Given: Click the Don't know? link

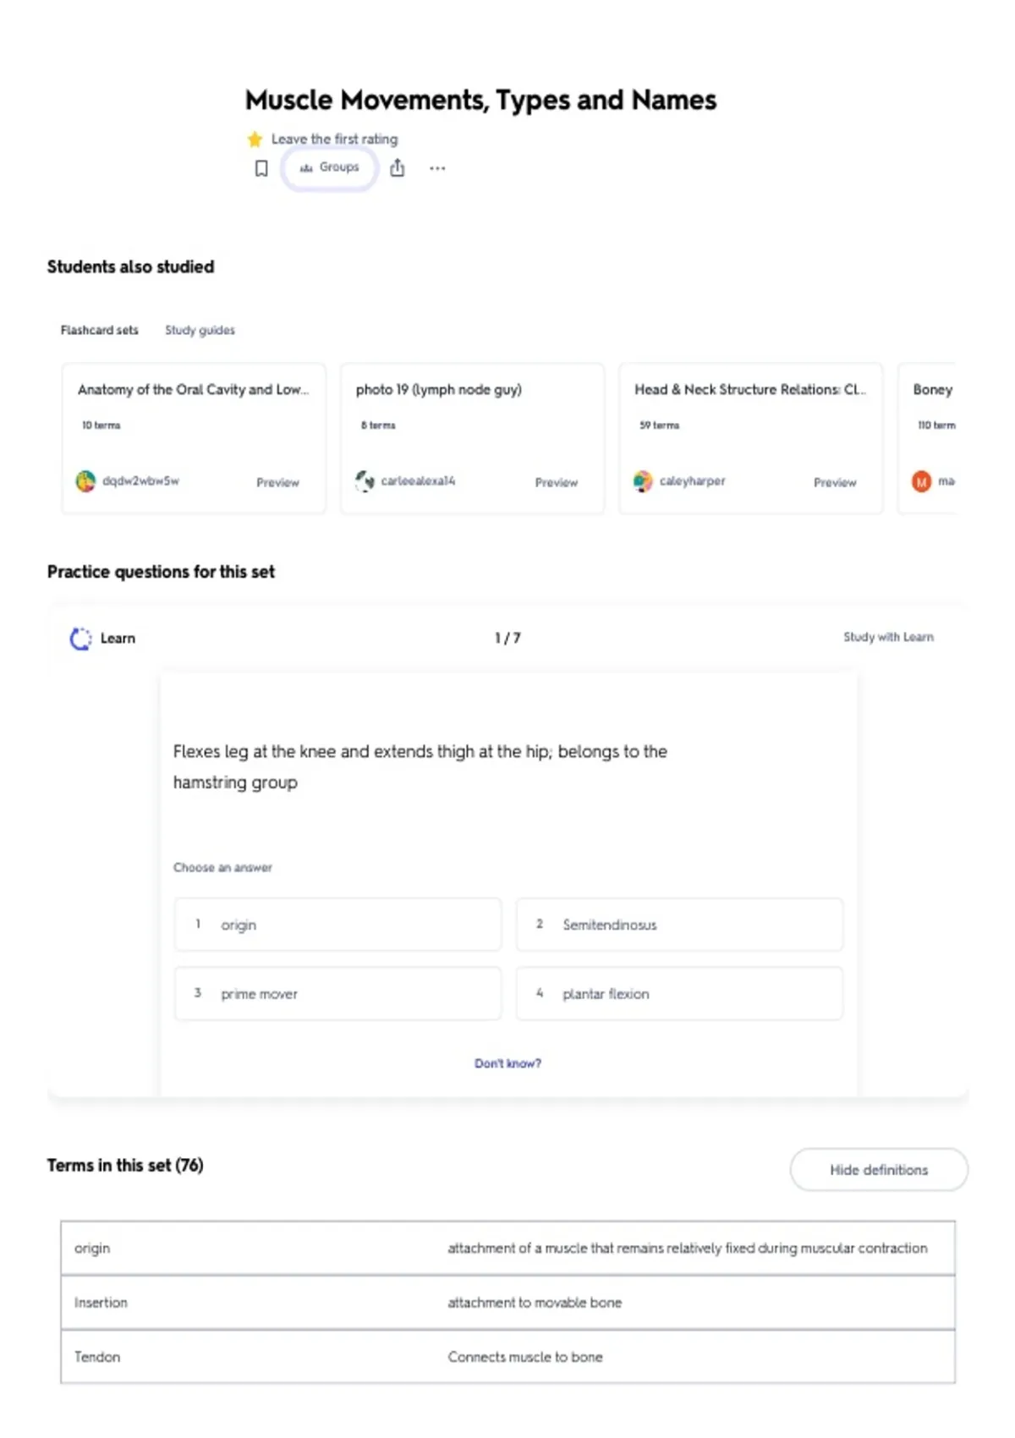Looking at the screenshot, I should [507, 1063].
